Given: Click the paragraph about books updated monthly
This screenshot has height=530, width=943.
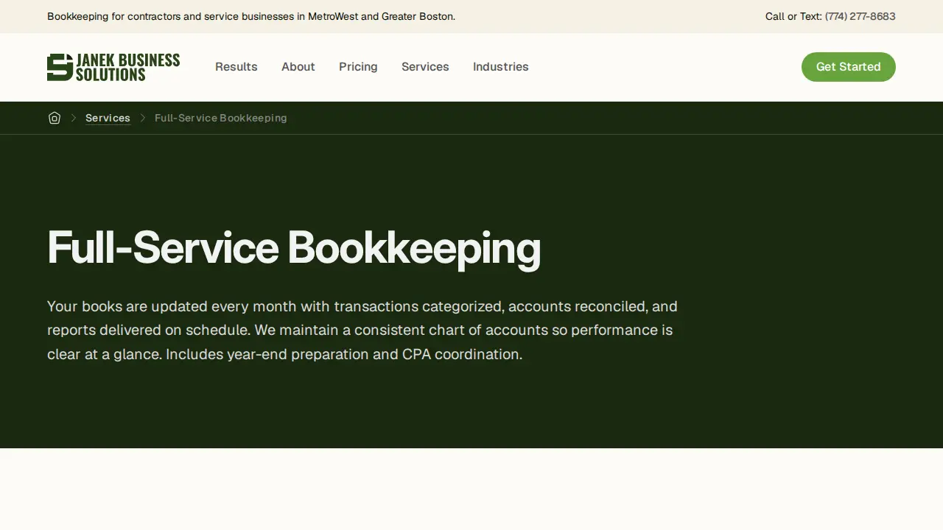Looking at the screenshot, I should pos(362,330).
